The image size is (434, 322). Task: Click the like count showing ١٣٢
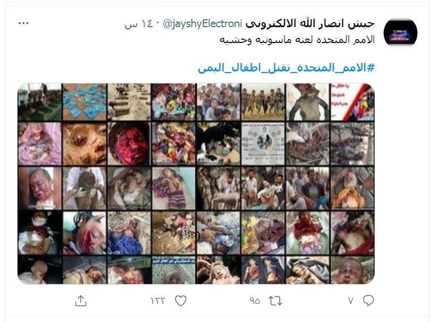tap(158, 300)
